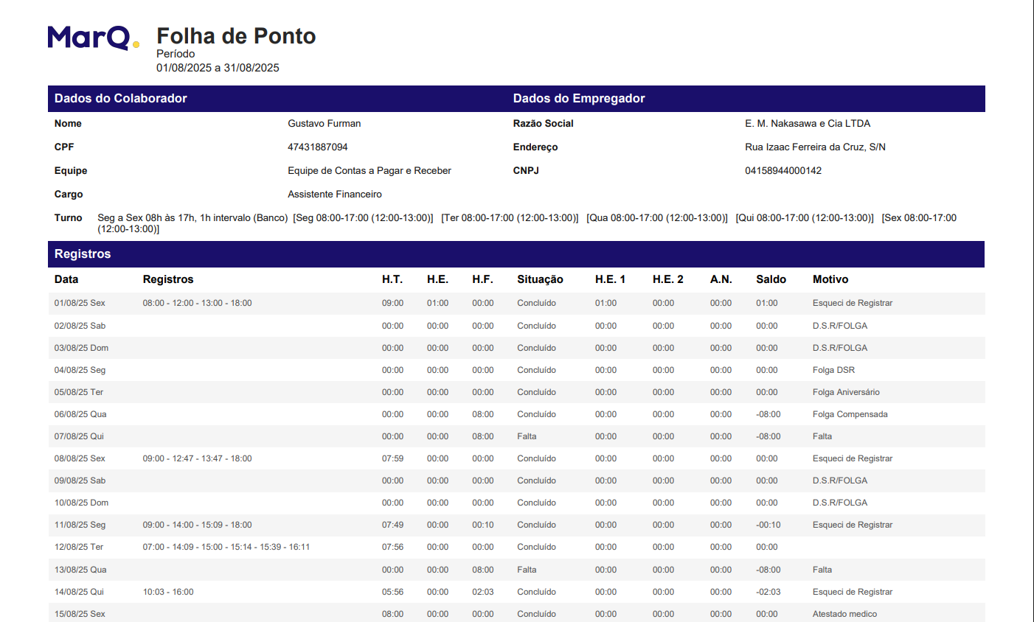This screenshot has height=622, width=1034.
Task: Click the Atestado medico motivo entry
Action: [x=844, y=614]
